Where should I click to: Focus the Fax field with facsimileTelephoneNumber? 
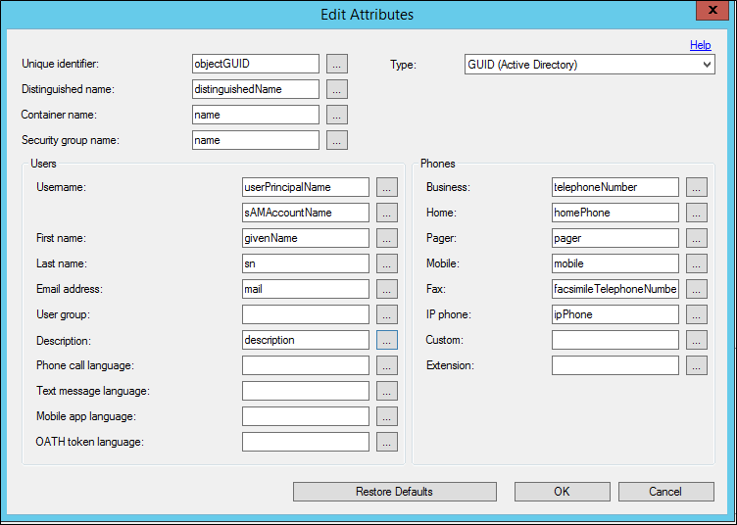point(615,289)
